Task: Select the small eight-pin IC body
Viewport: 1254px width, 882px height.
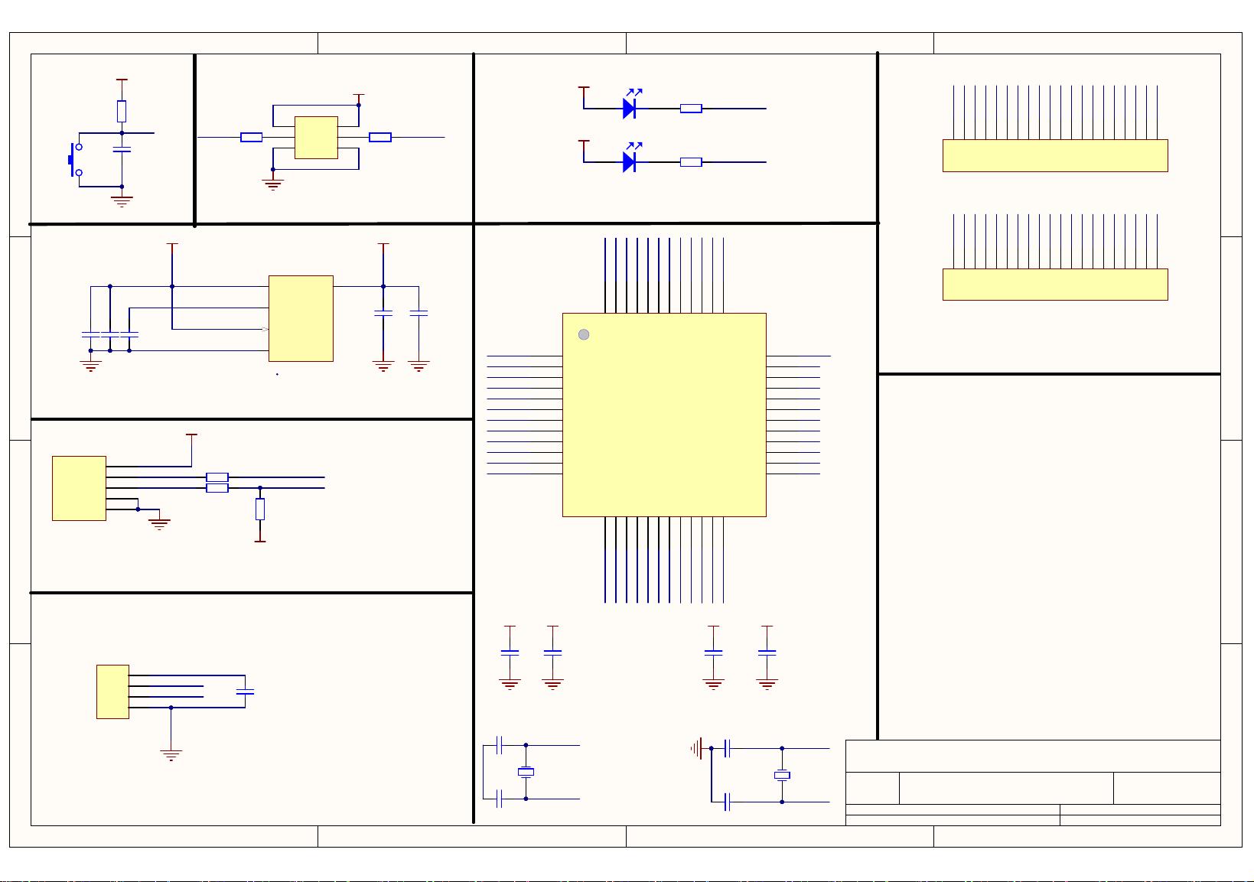Action: tap(316, 138)
